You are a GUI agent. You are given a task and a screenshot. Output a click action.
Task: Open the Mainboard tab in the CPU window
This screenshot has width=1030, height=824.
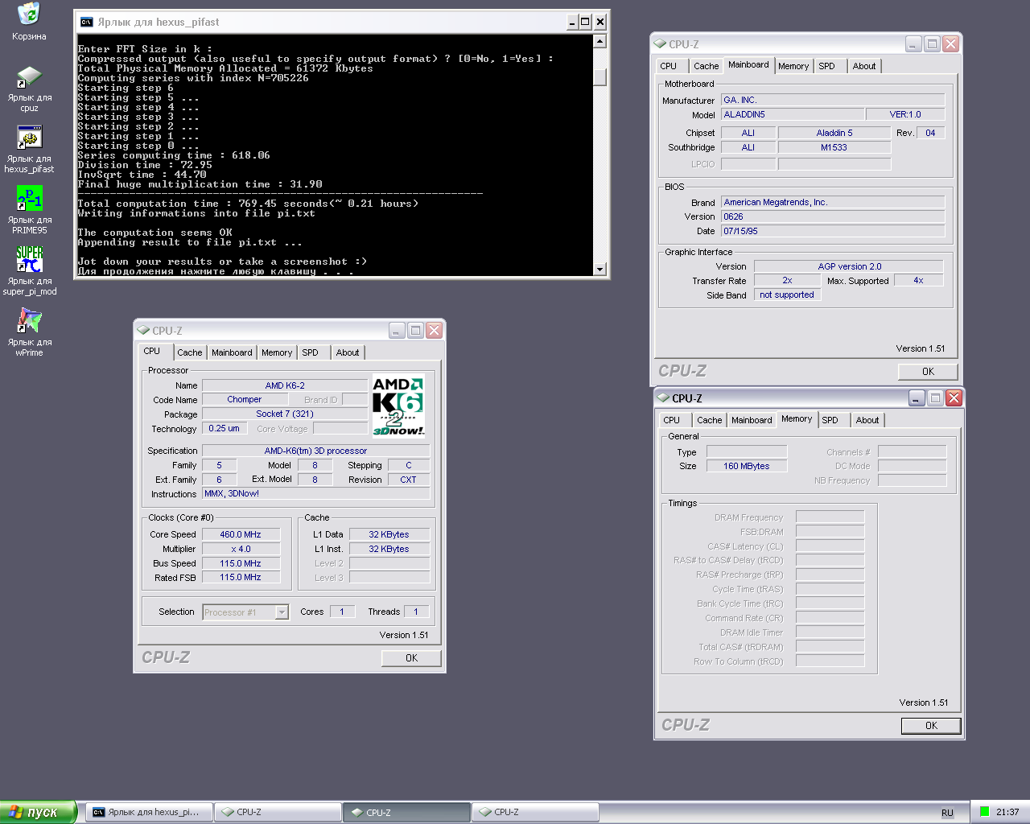(x=232, y=352)
